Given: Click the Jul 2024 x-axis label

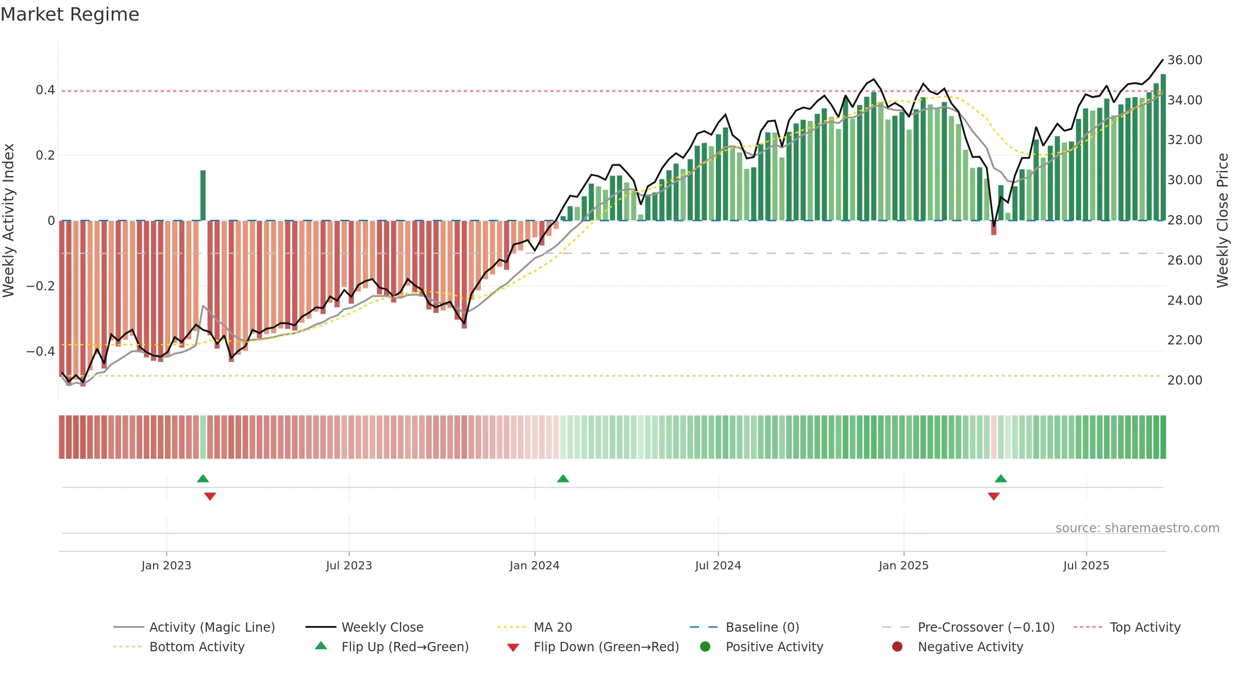Looking at the screenshot, I should (718, 565).
